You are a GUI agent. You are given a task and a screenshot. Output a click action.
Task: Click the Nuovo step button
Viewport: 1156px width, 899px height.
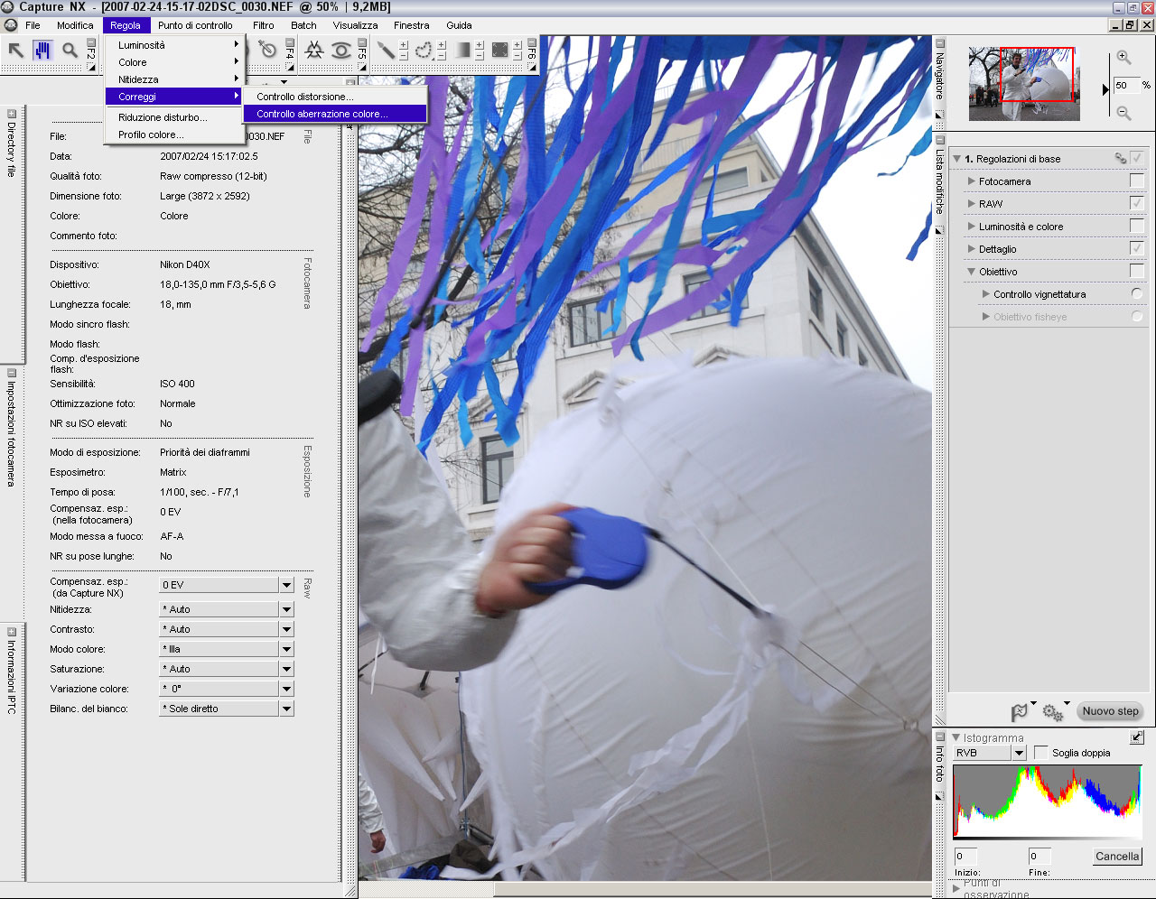pyautogui.click(x=1110, y=711)
